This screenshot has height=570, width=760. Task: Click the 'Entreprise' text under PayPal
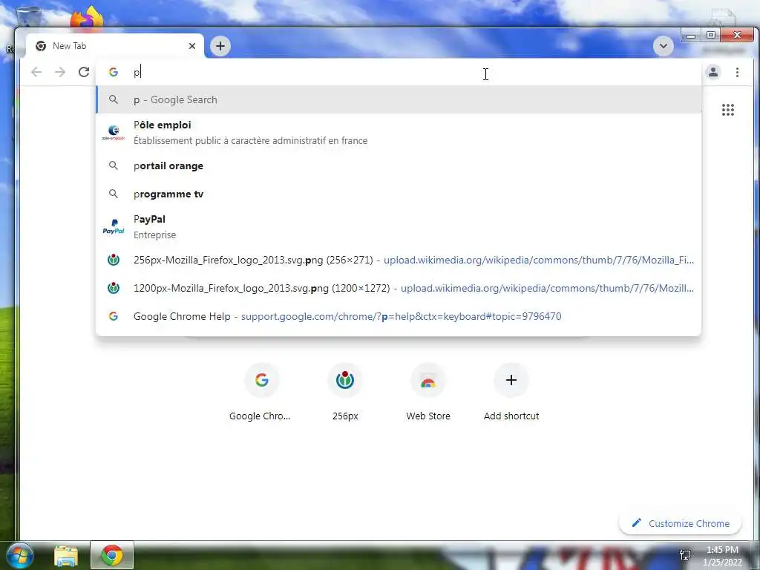[154, 235]
